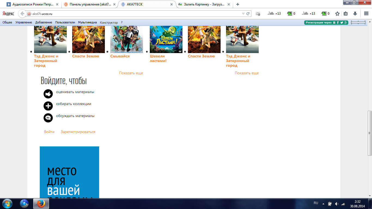
Task: Click the speech bubble icon for discussing materials
Action: point(48,118)
